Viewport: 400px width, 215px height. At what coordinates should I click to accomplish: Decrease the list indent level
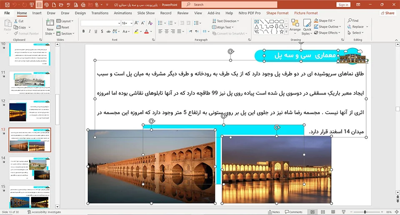pos(182,23)
